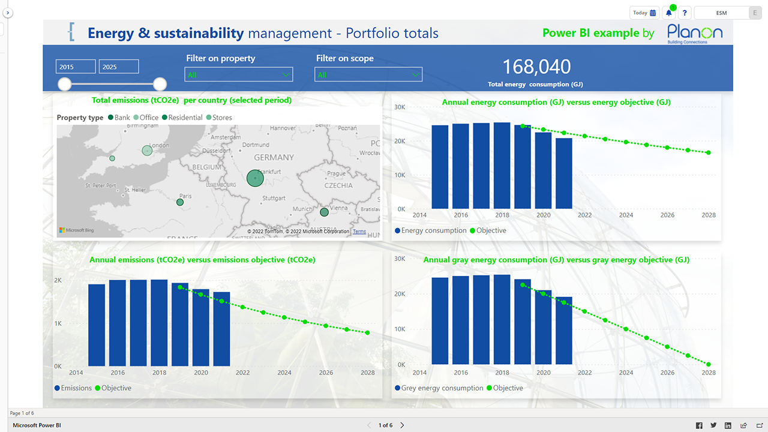Image resolution: width=768 pixels, height=432 pixels.
Task: Share report via Facebook icon
Action: [699, 425]
